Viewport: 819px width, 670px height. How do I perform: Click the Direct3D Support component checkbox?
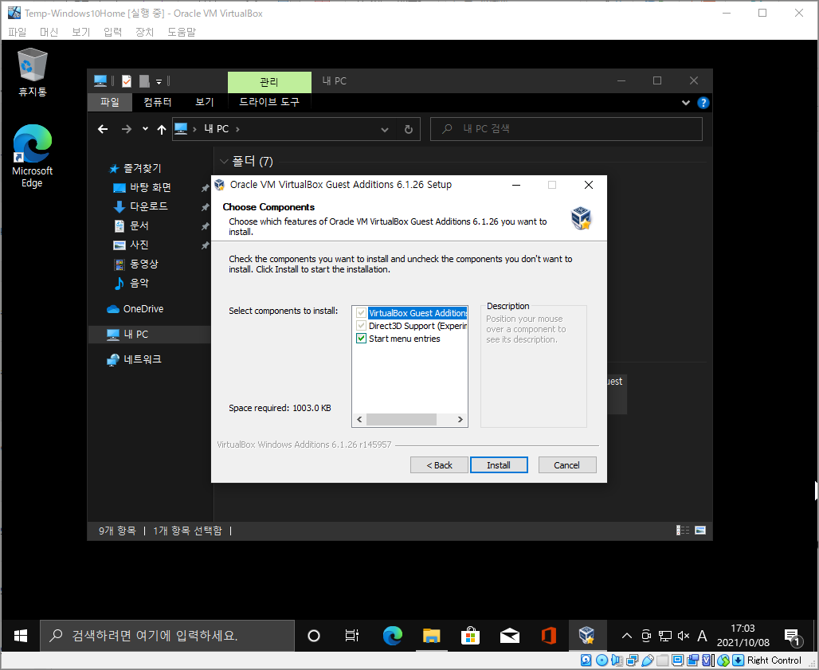tap(361, 326)
